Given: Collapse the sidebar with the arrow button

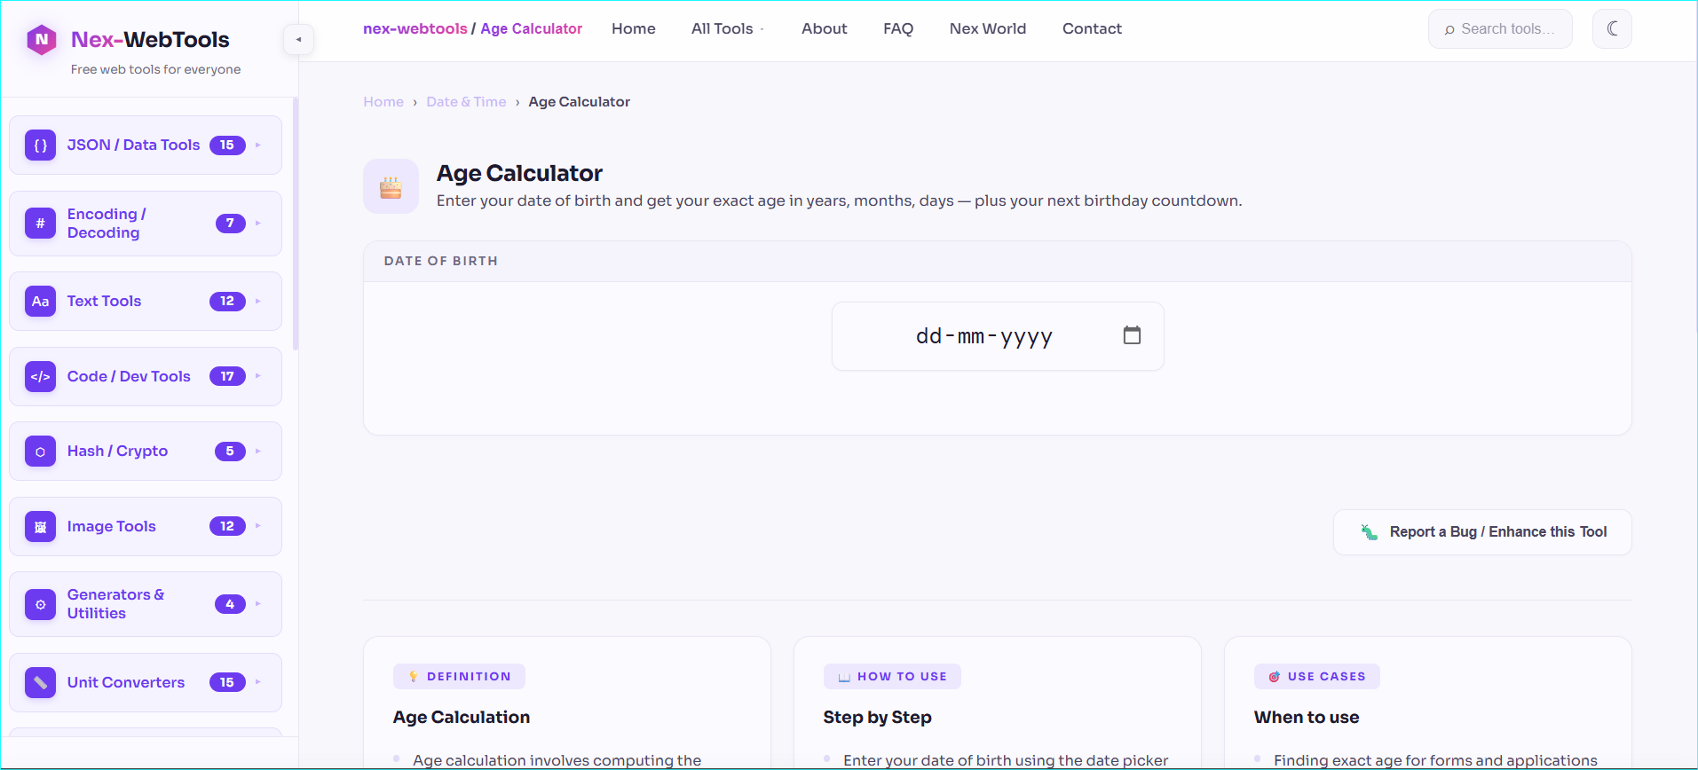Looking at the screenshot, I should click(298, 39).
